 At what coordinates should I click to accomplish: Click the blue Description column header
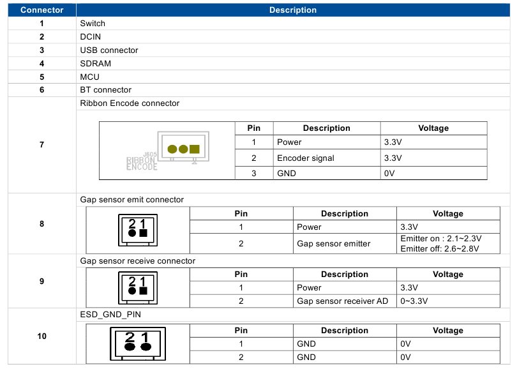coord(293,10)
